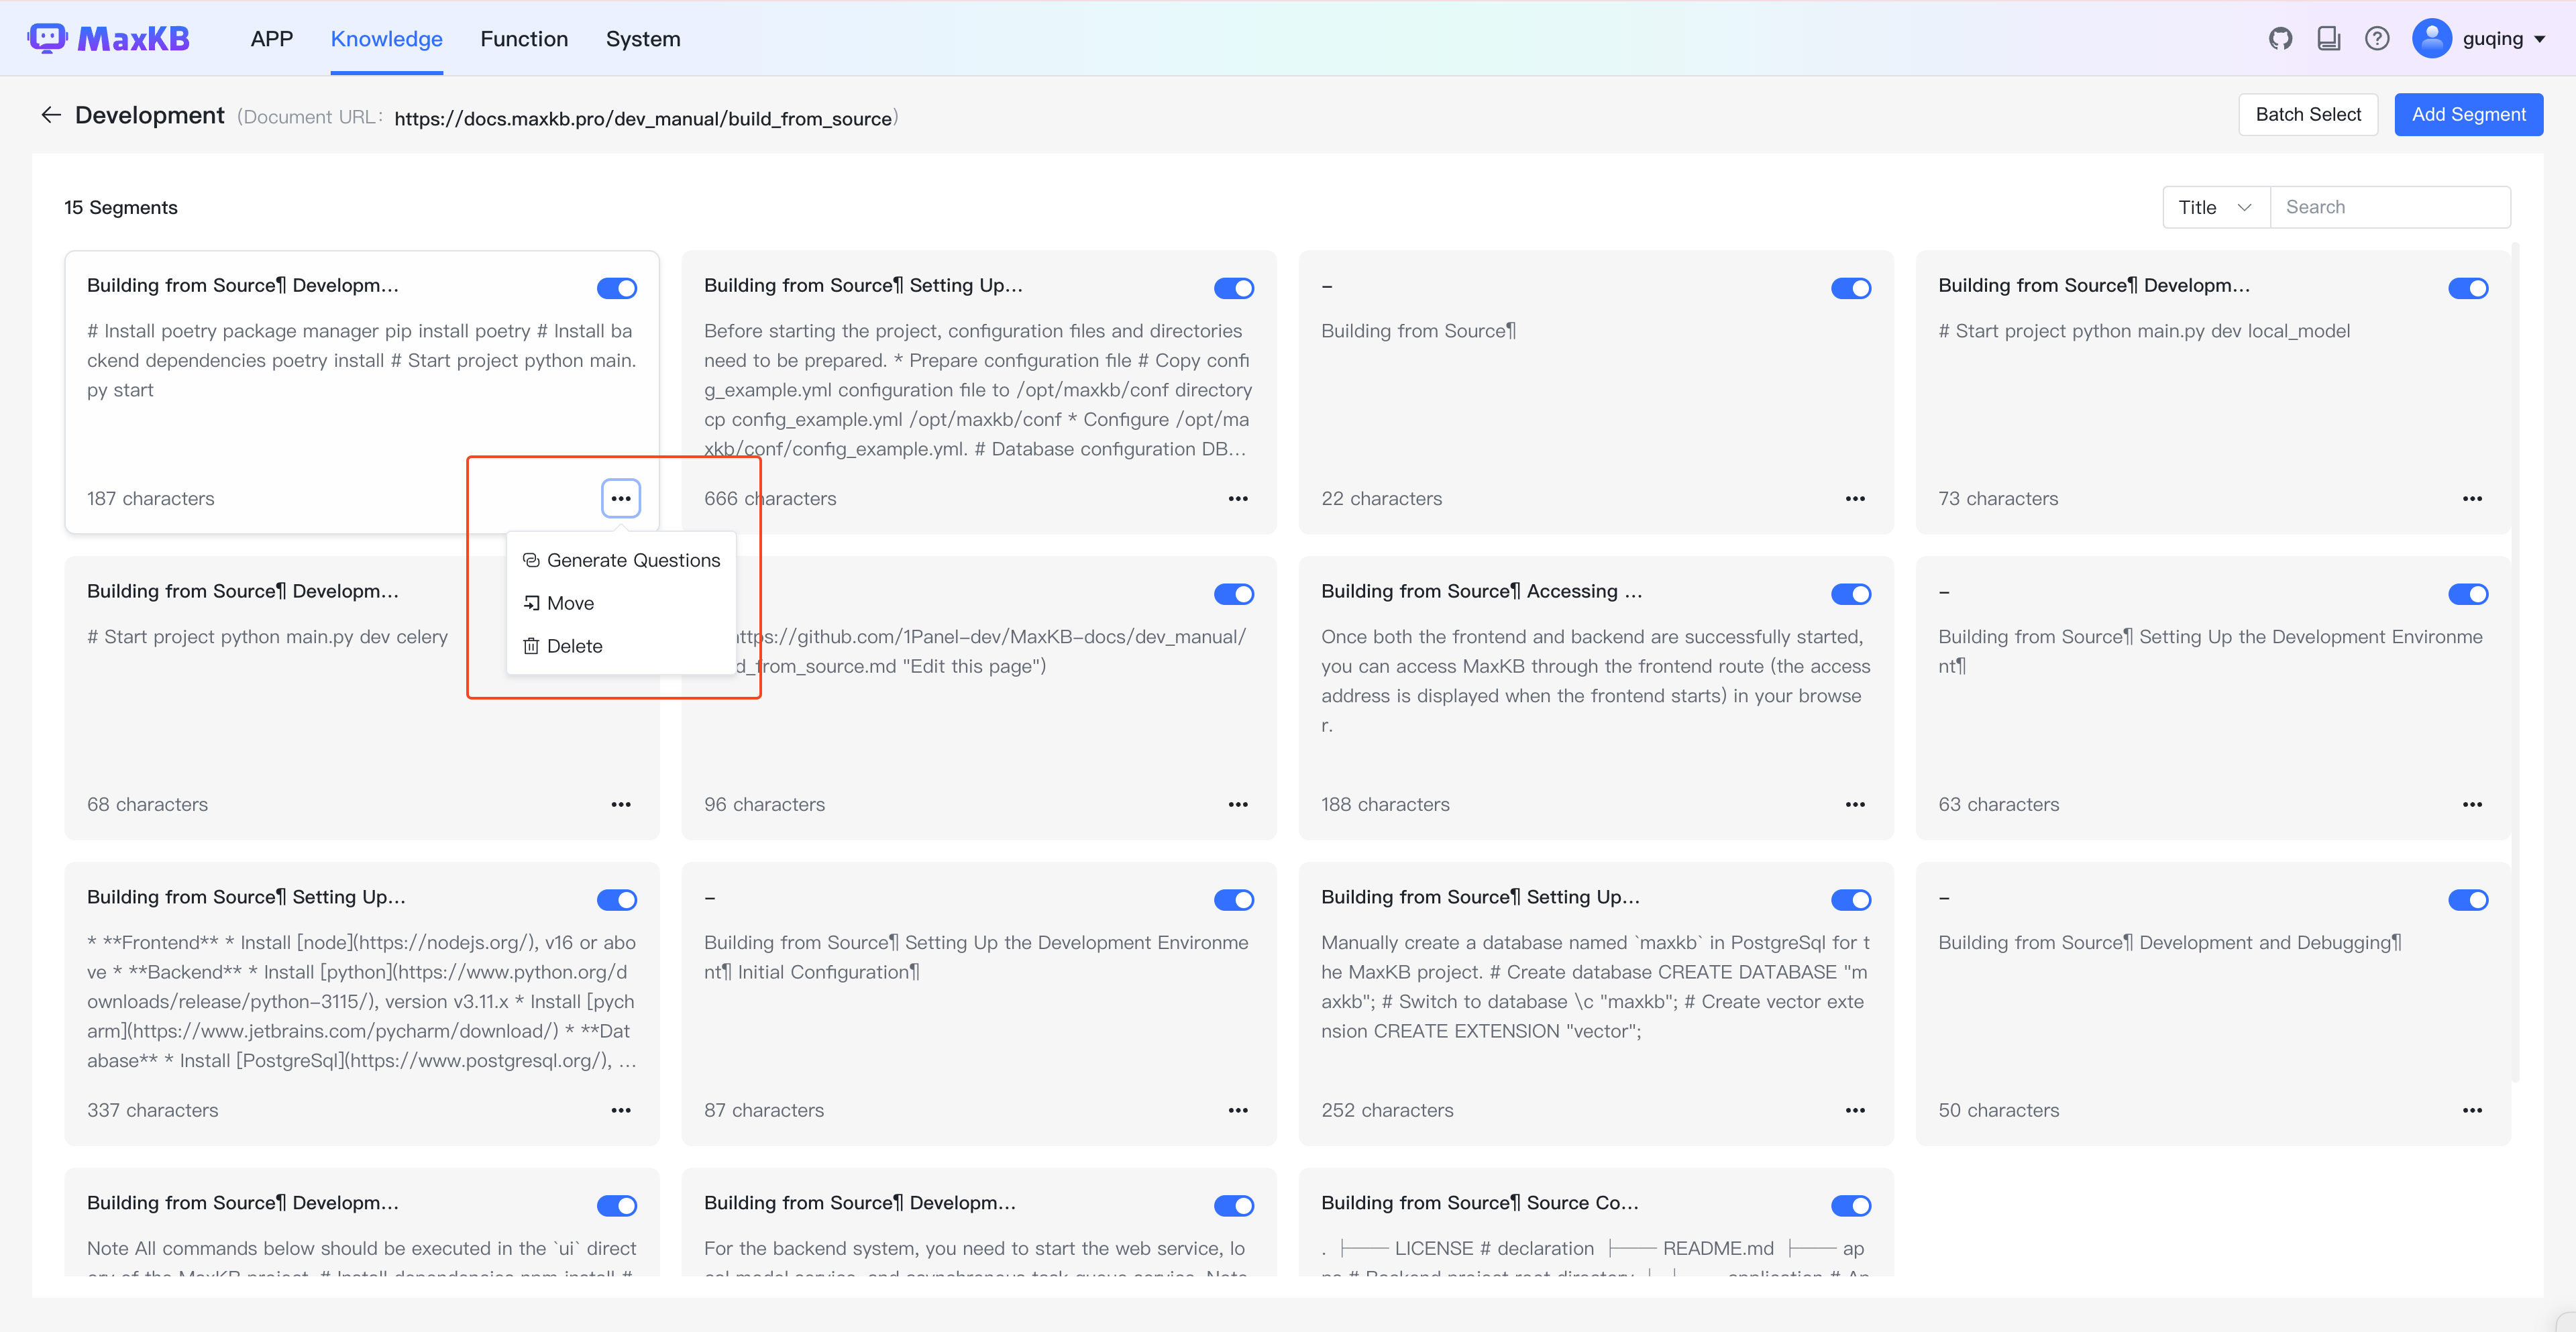Open more options on the 96 characters card

[1238, 804]
